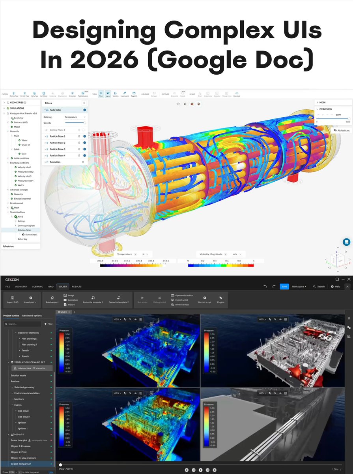Image resolution: width=353 pixels, height=474 pixels.
Task: Toggle the Filters view button
Action: tap(101, 94)
